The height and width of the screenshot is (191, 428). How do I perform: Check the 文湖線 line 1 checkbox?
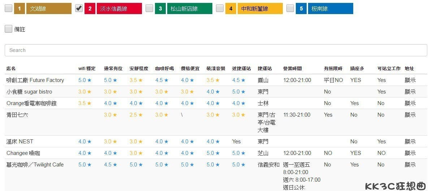8,8
